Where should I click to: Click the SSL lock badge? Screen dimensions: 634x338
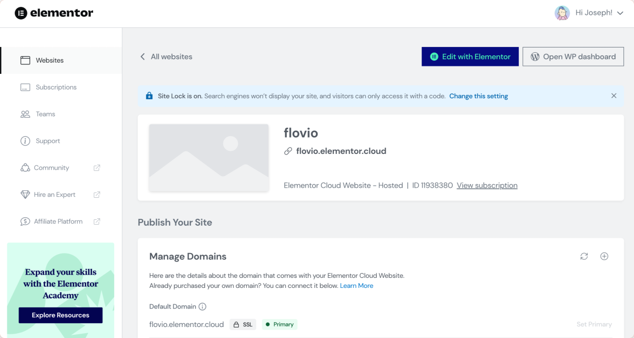(x=243, y=324)
